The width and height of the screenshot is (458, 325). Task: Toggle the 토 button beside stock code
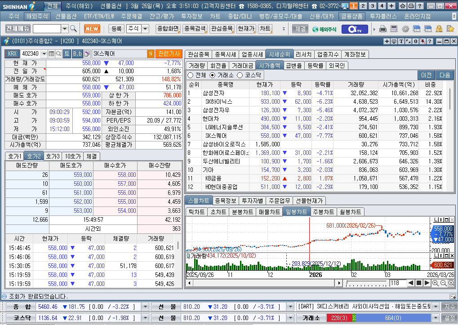click(67, 54)
